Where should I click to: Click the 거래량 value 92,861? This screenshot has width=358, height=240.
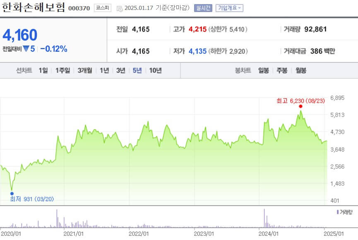click(x=315, y=29)
